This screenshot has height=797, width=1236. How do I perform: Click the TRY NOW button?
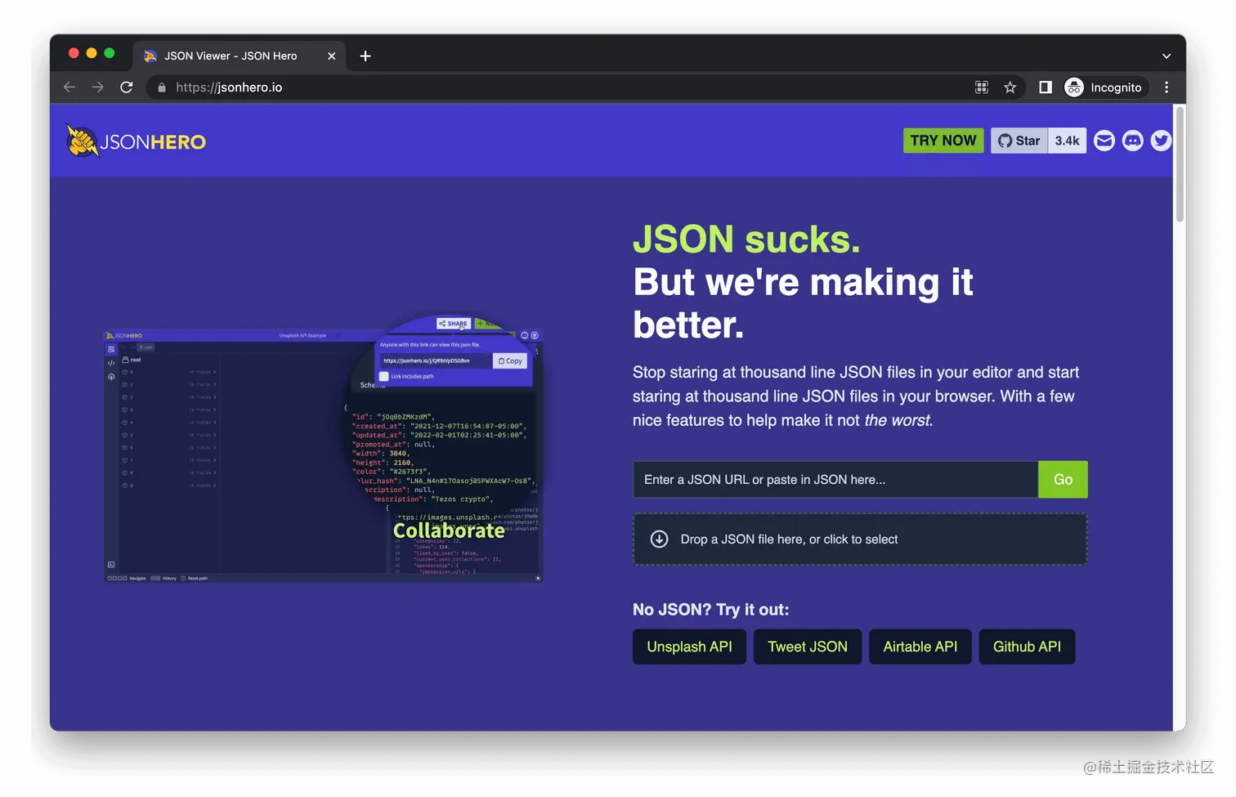943,140
